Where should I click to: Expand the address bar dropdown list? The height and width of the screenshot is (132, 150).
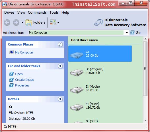pos(127,33)
